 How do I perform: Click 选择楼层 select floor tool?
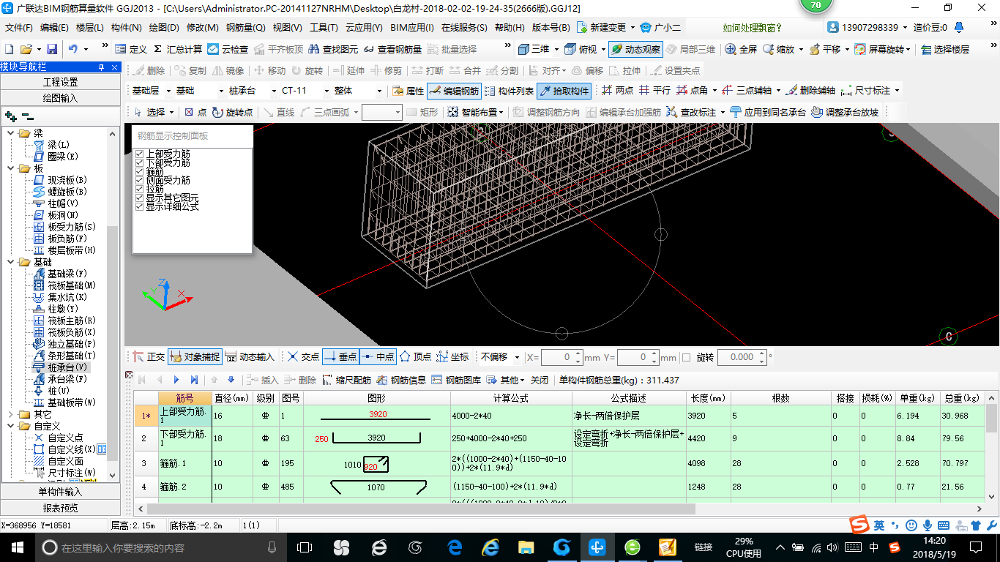click(945, 49)
